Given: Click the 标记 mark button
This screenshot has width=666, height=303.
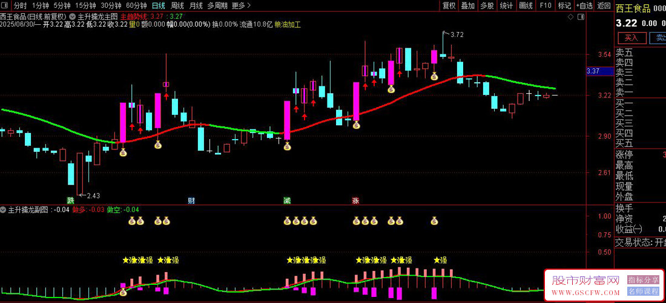Looking at the screenshot, I should click(564, 5).
